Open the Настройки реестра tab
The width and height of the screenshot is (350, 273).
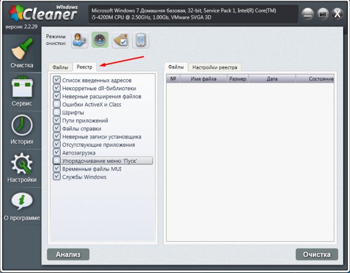(215, 67)
